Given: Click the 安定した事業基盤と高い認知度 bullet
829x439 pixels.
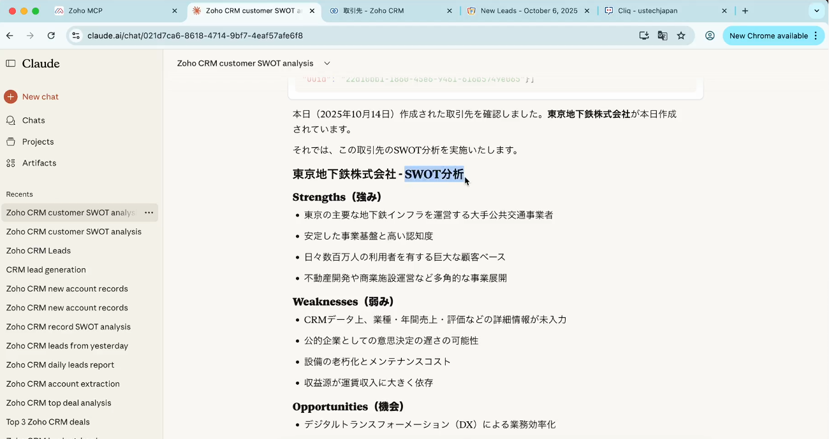Looking at the screenshot, I should 369,236.
